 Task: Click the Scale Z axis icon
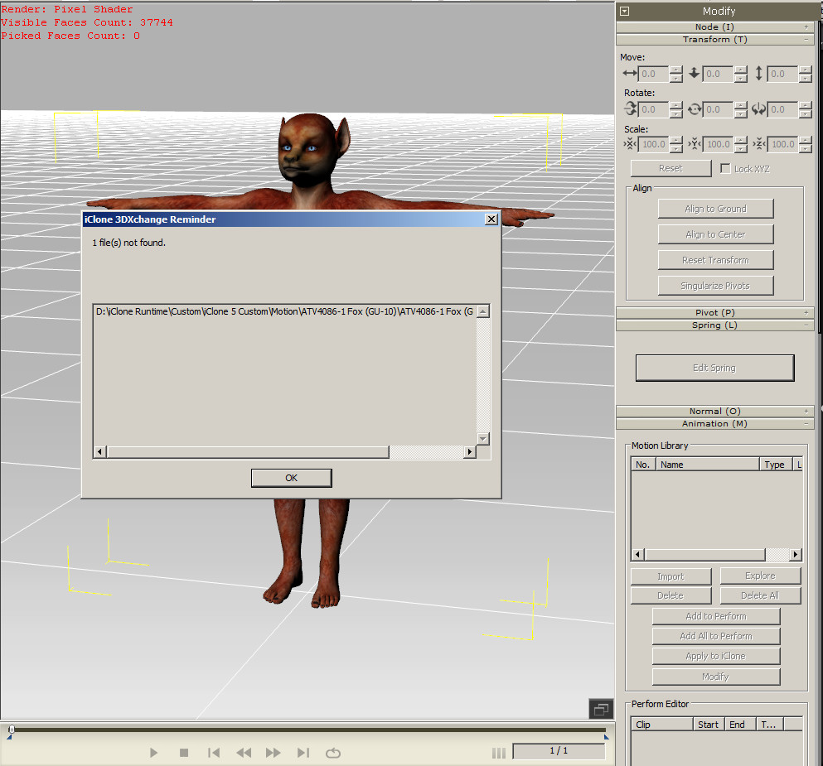(x=759, y=143)
